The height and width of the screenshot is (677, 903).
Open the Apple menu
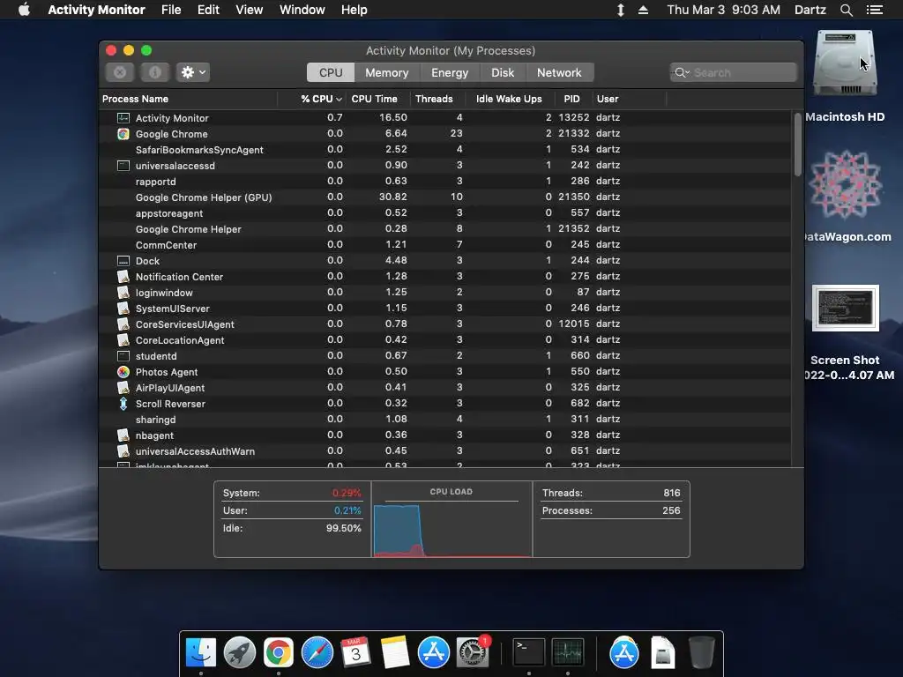click(24, 10)
